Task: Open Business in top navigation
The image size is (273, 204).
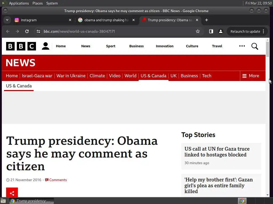Action: (x=136, y=46)
